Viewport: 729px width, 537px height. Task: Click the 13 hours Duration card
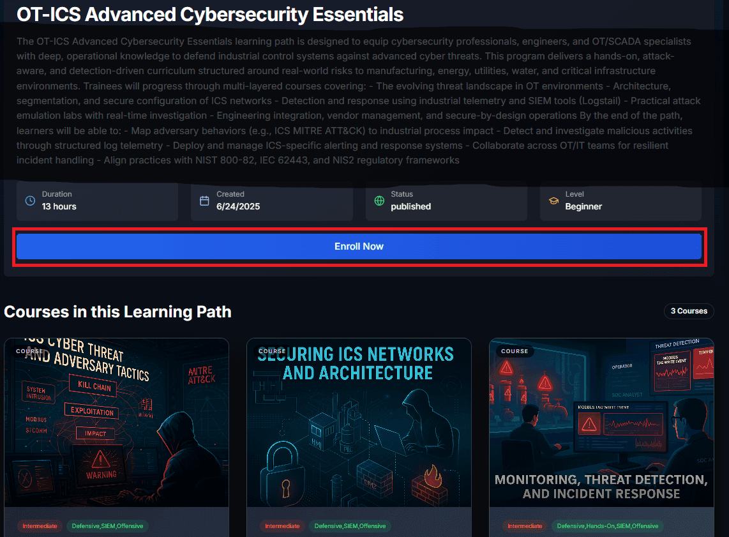tap(97, 201)
